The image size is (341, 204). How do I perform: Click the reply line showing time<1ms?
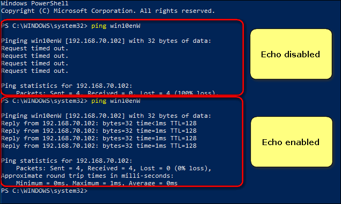[99, 123]
